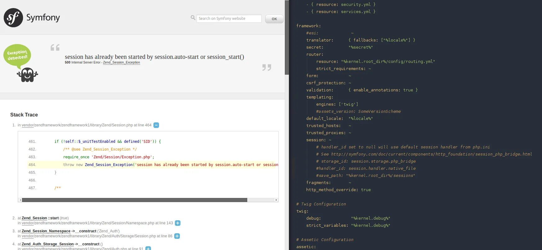This screenshot has height=250, width=542.
Task: Click "engines: ['twig']" line in editor
Action: coord(337,104)
